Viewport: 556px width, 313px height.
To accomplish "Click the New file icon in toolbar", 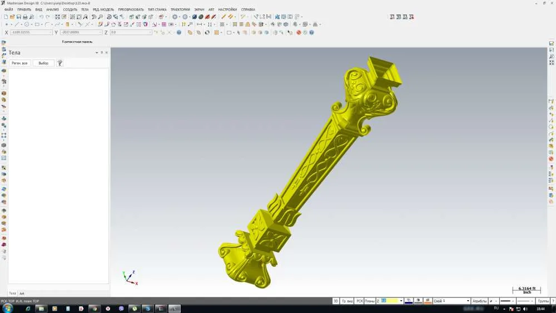I will (x=6, y=17).
